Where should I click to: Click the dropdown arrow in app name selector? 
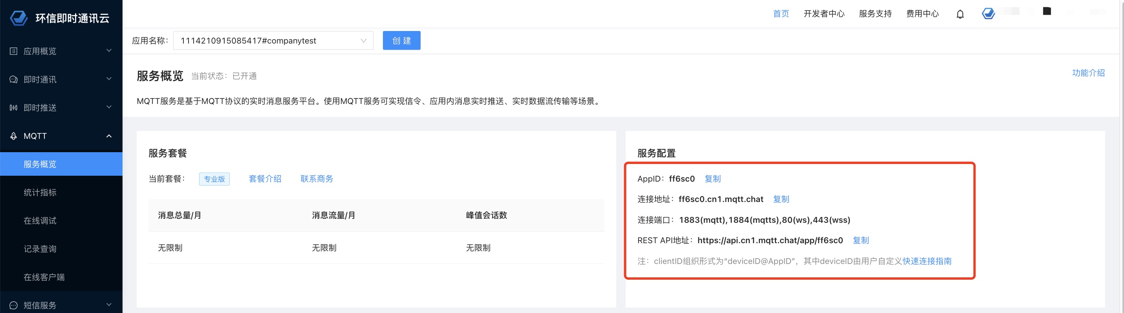point(363,40)
